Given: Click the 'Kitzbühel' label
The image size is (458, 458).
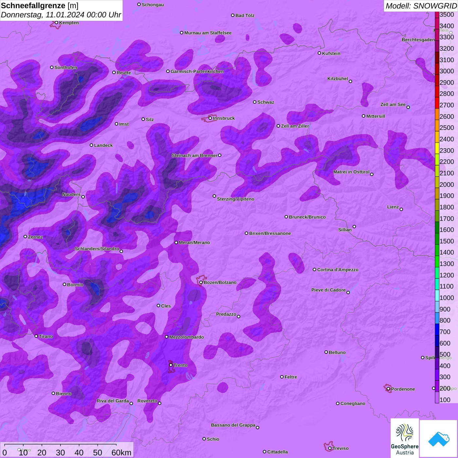Looking at the screenshot, I should click(x=338, y=79).
